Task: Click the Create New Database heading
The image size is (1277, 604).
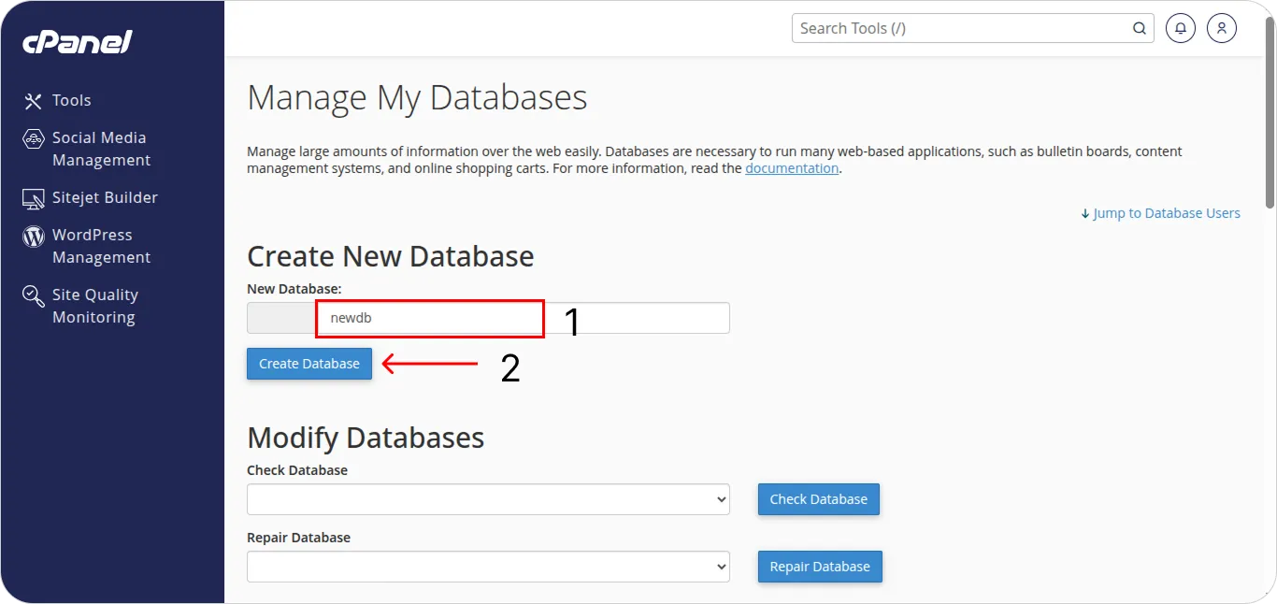Action: (391, 256)
